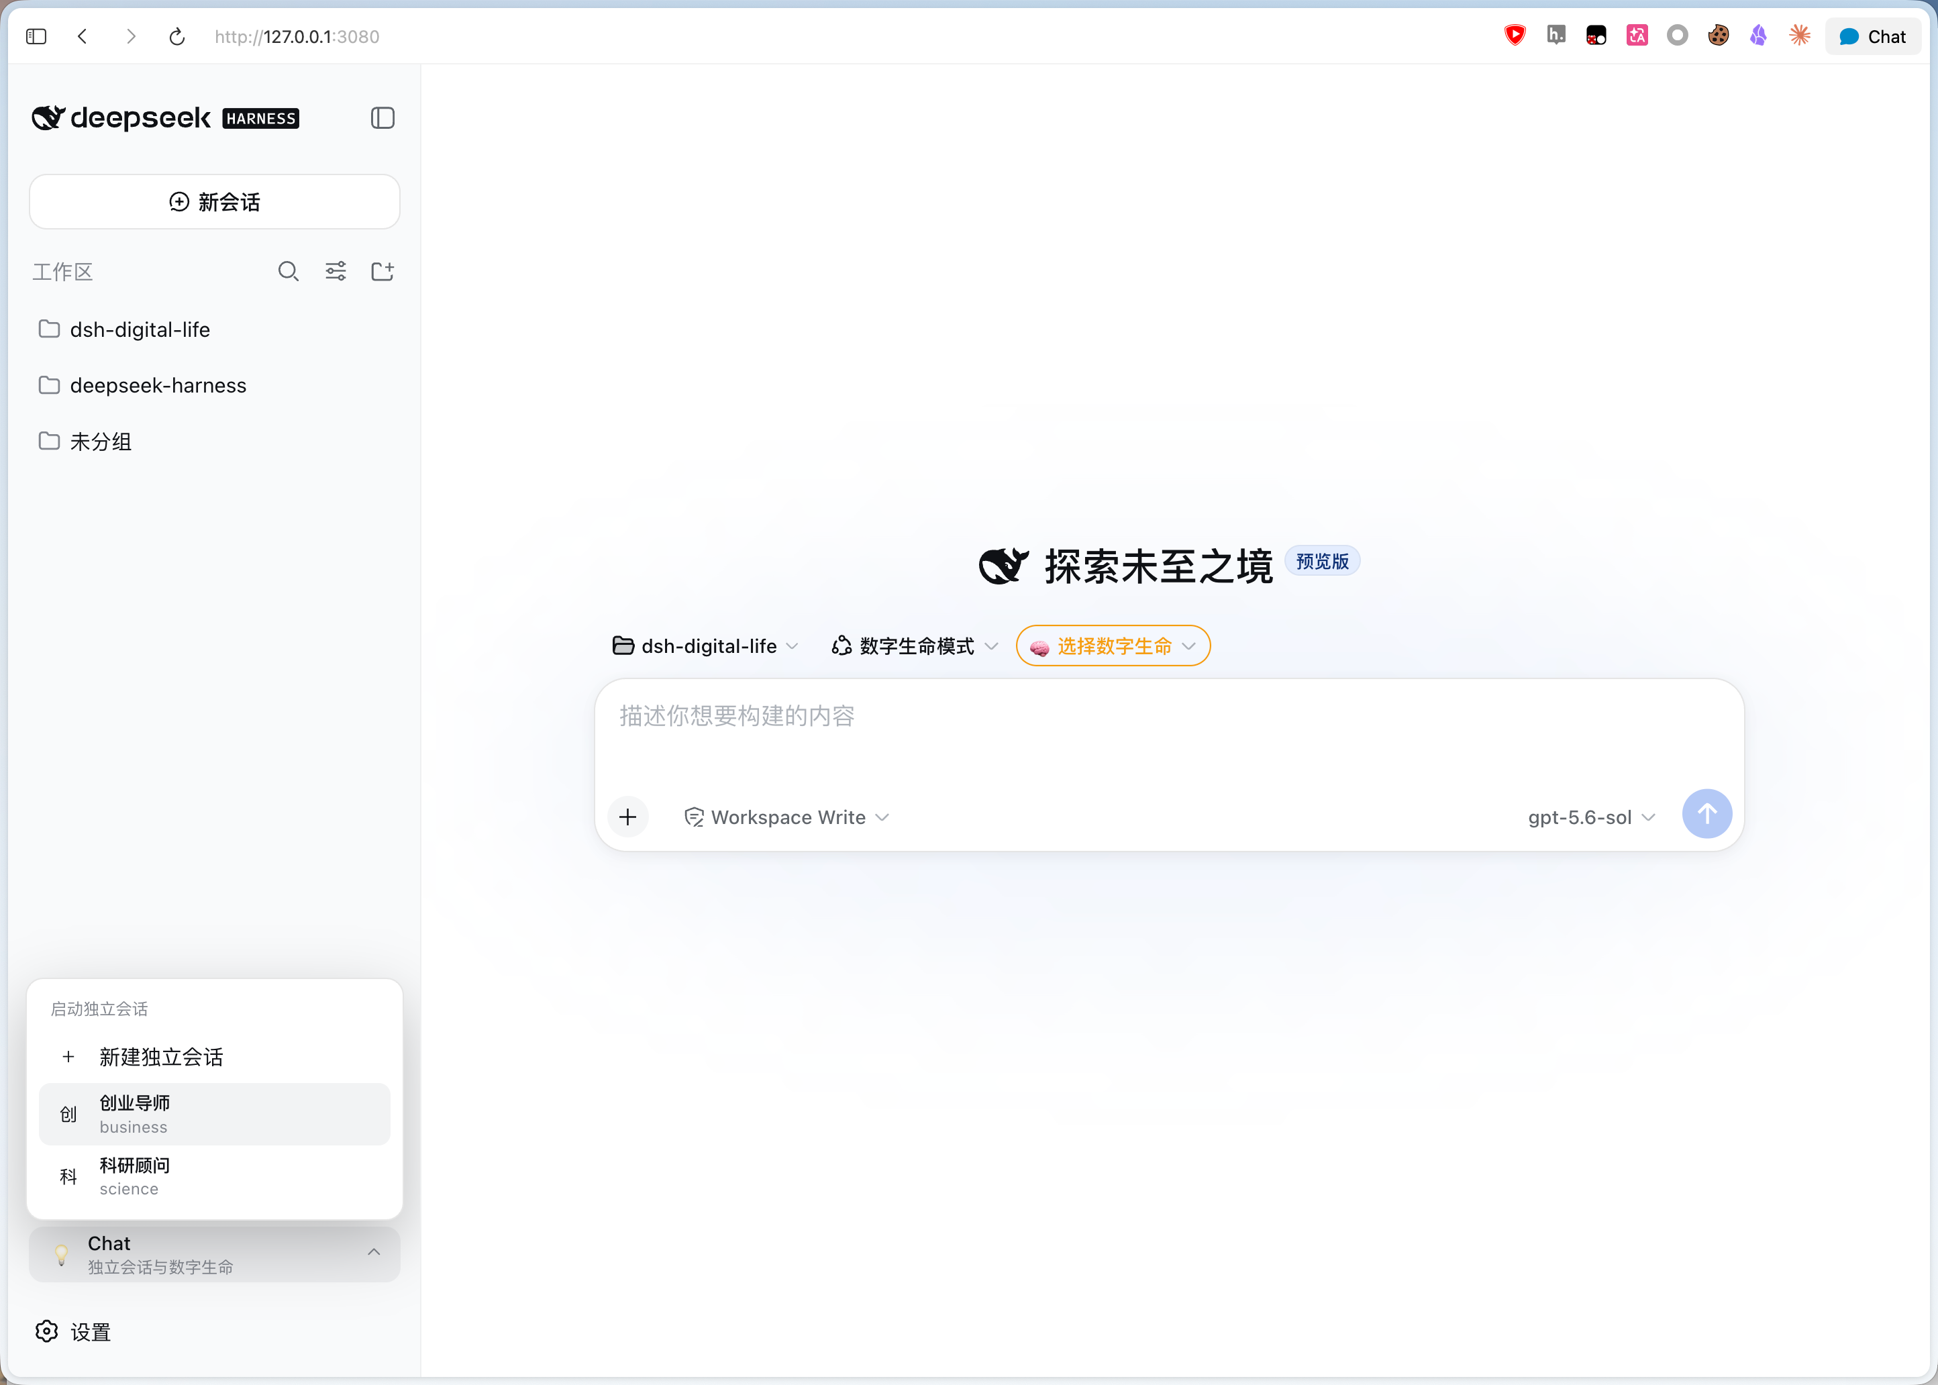Open the 未分组 folder
The width and height of the screenshot is (1938, 1385).
(x=215, y=442)
